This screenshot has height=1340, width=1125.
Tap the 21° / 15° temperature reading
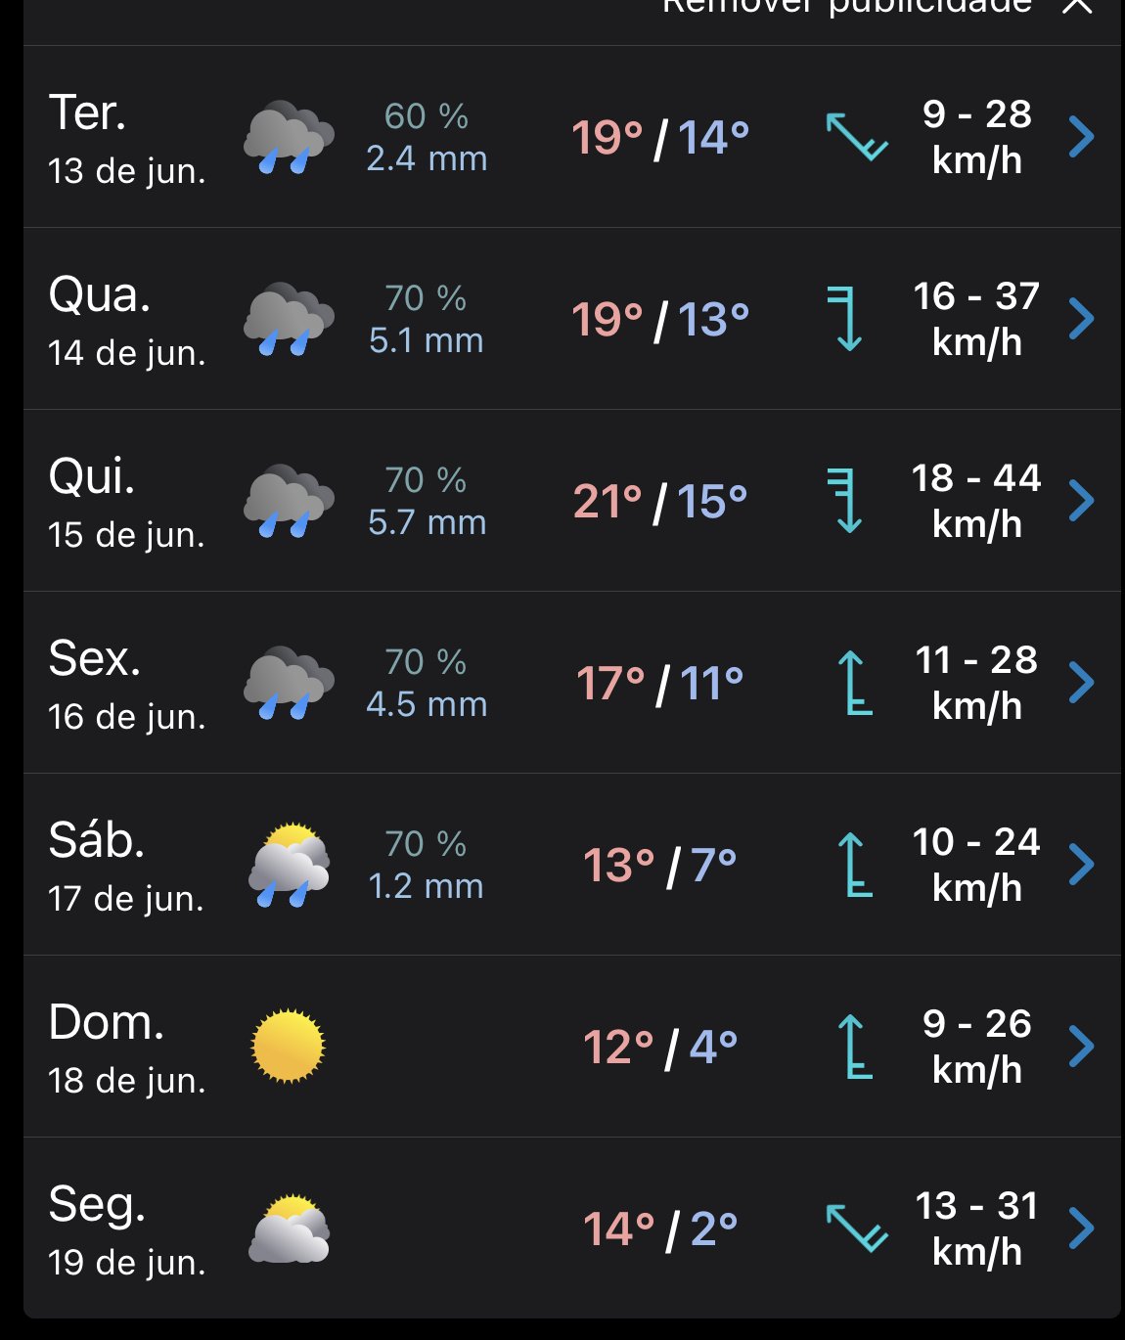[660, 502]
